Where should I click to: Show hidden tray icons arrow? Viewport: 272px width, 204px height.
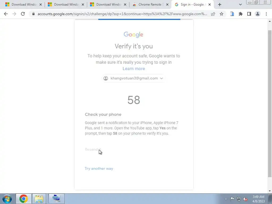pyautogui.click(x=226, y=199)
